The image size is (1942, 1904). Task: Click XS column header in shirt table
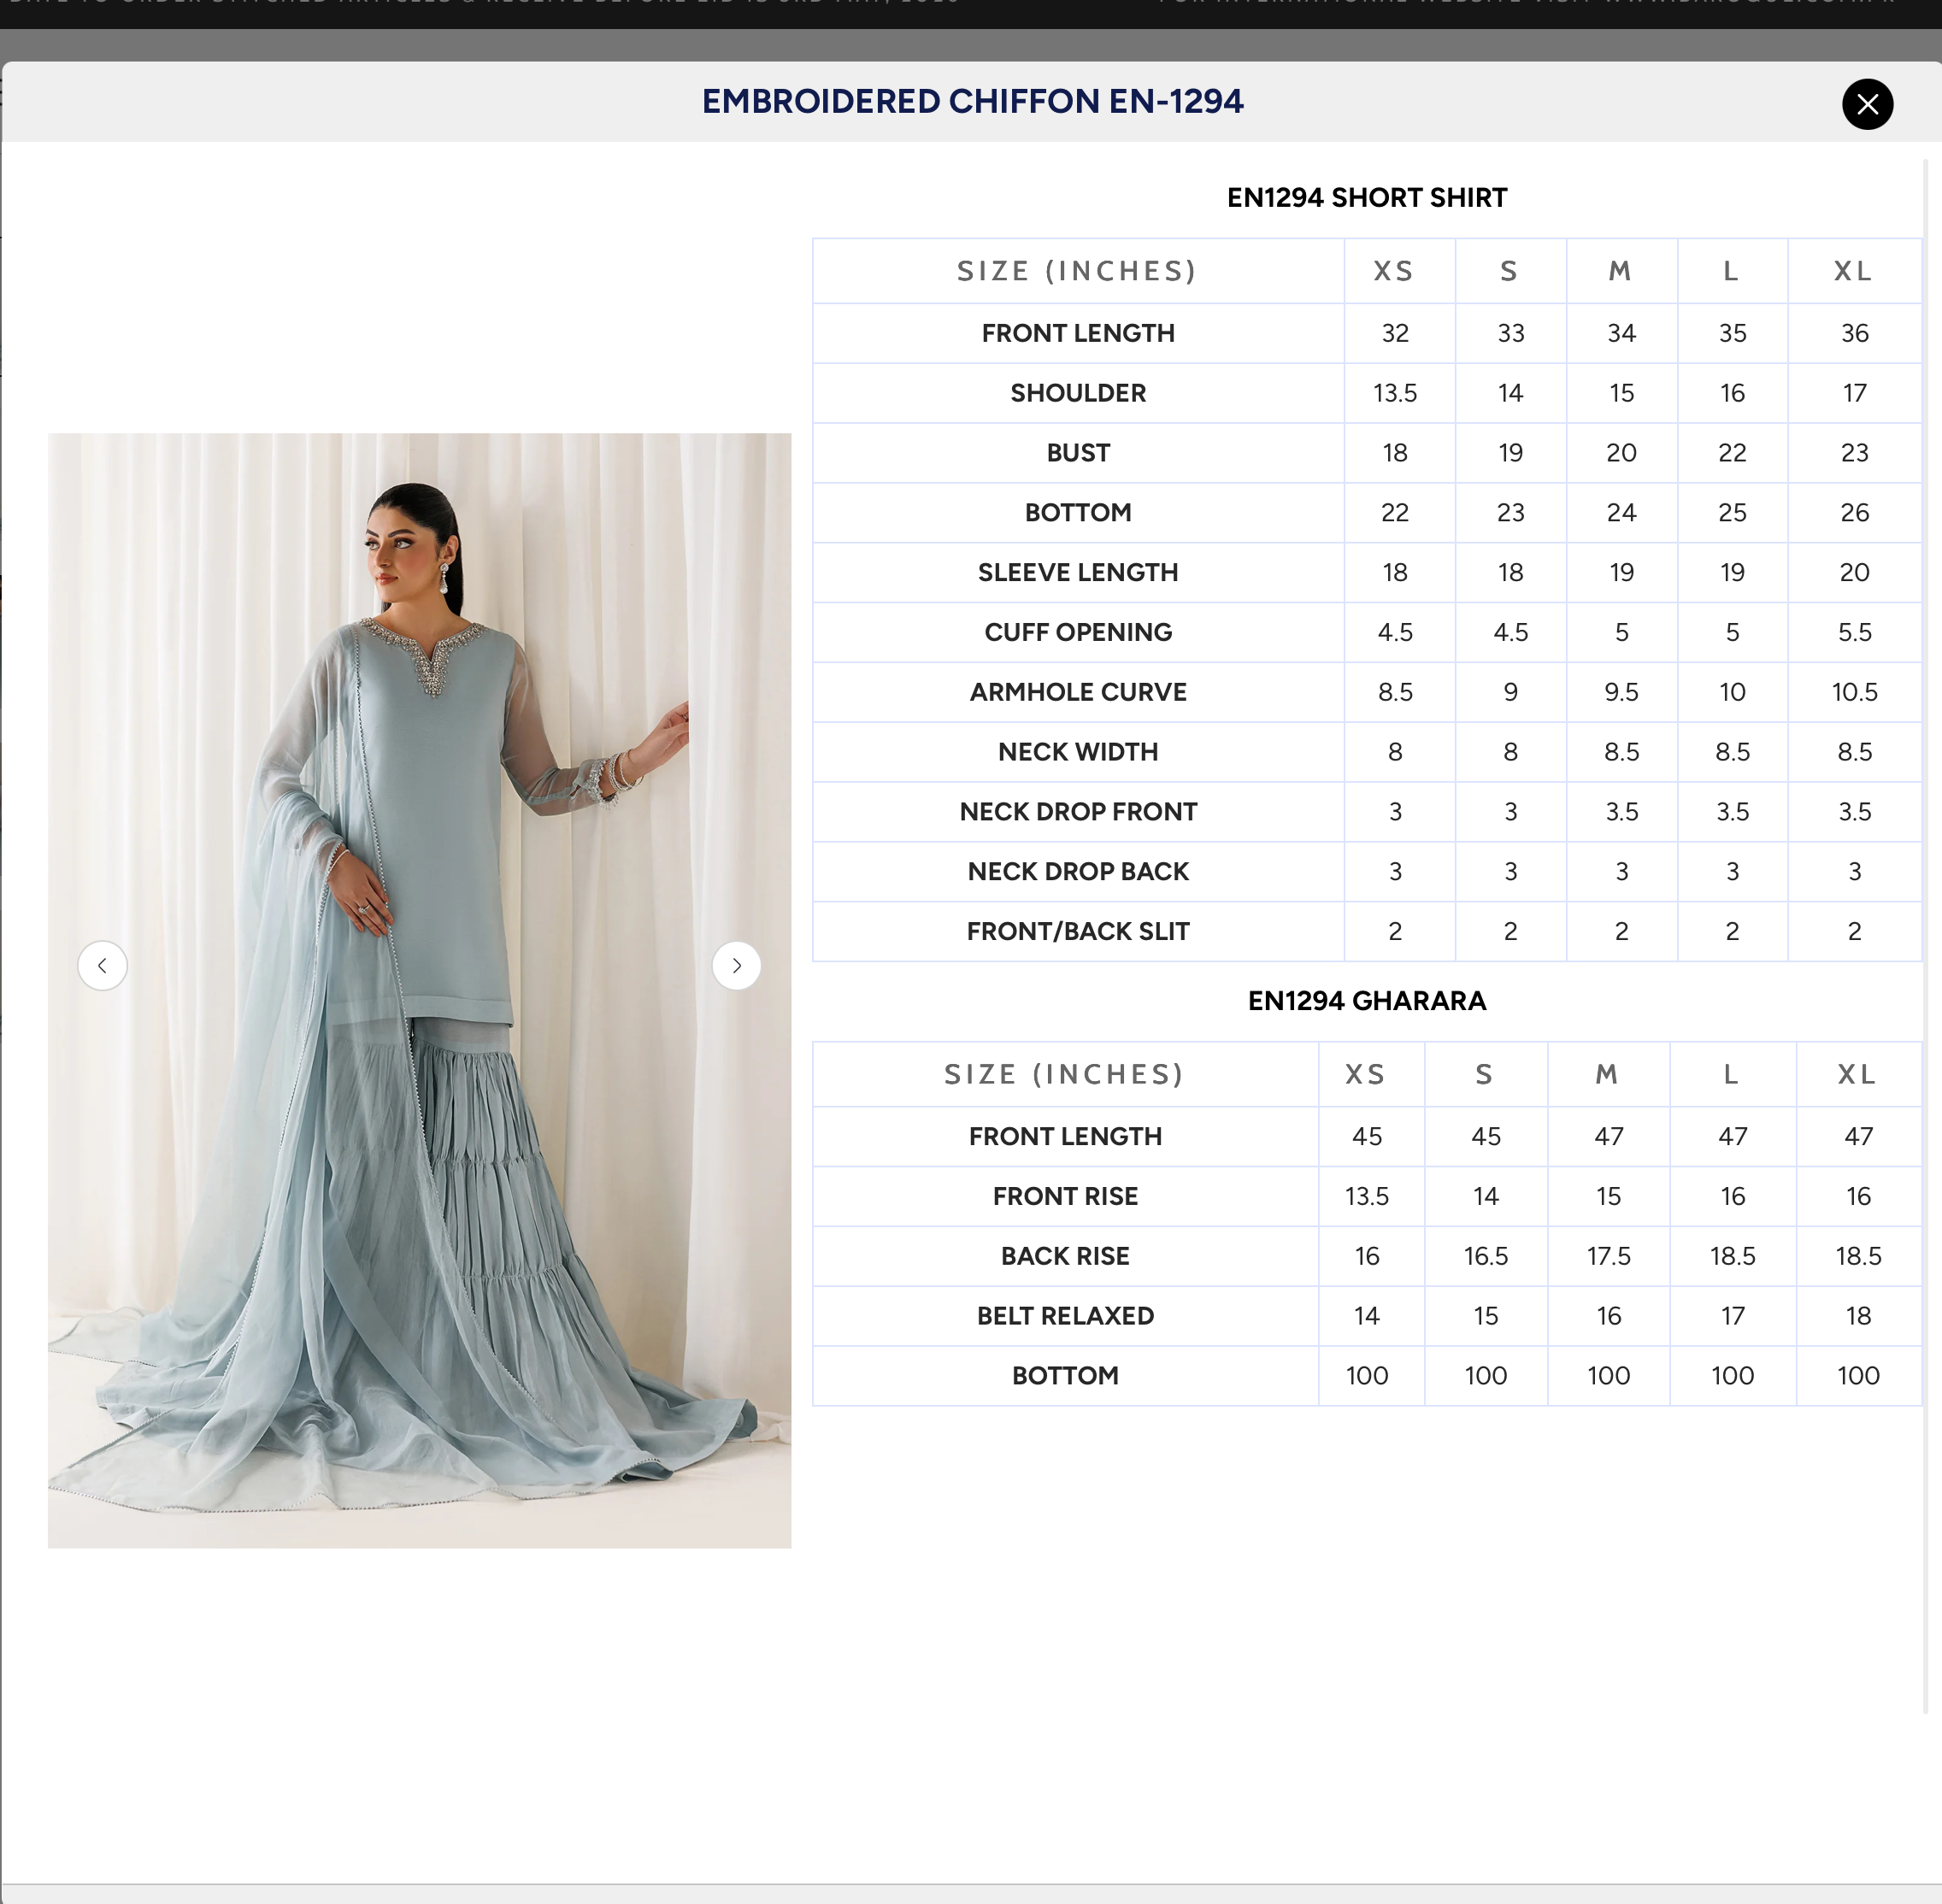(x=1394, y=271)
